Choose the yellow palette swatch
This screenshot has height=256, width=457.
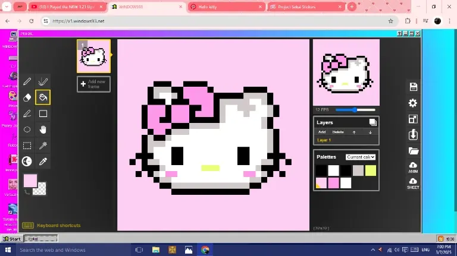coord(371,170)
